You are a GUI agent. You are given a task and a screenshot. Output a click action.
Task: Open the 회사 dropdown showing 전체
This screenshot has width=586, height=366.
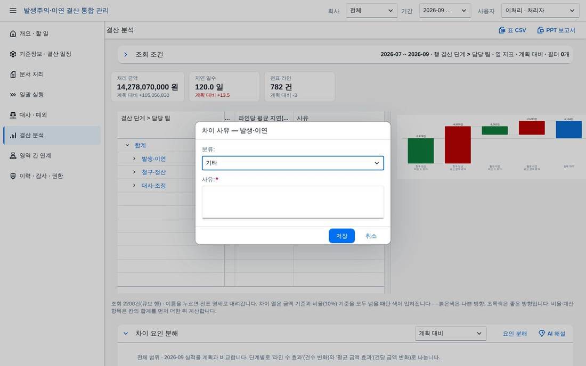coord(371,11)
